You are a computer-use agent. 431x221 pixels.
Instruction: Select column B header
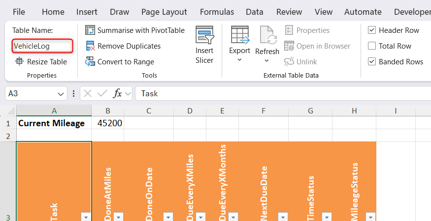coord(108,111)
